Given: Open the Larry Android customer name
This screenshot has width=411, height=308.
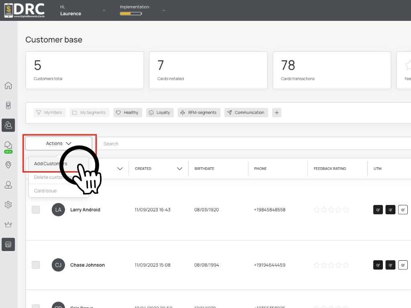Looking at the screenshot, I should (x=85, y=209).
